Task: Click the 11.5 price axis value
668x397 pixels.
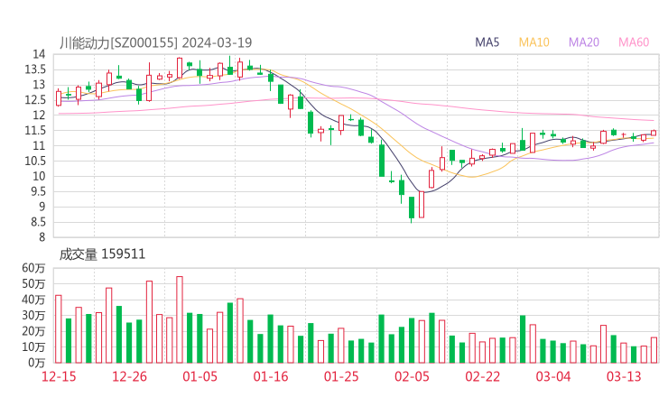Action: coord(35,131)
